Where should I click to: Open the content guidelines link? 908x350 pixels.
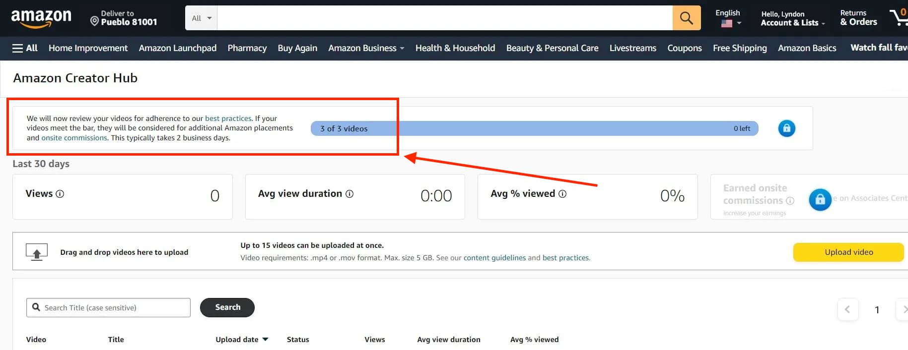pos(494,258)
